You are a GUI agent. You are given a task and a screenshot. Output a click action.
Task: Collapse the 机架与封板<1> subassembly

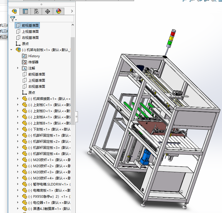(11, 50)
